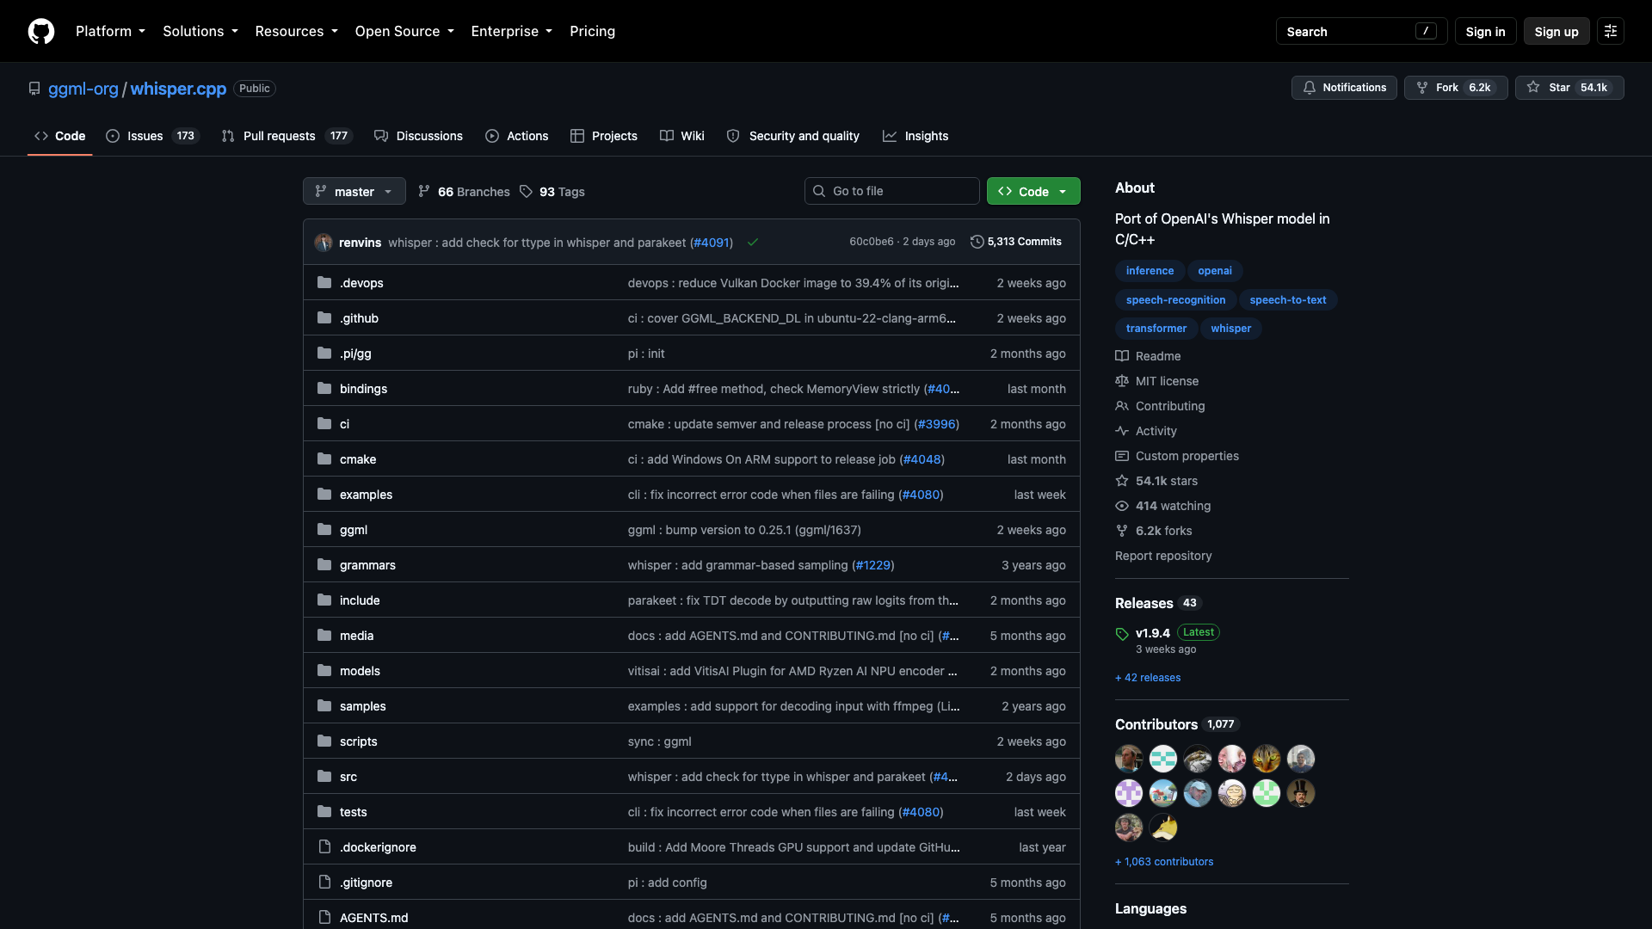
Task: Click the settings sliders icon beside Sign up
Action: tap(1611, 31)
